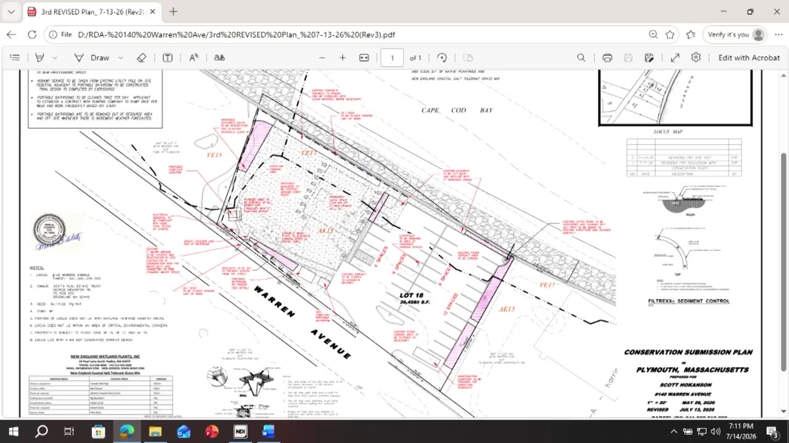Open the PDF table of contents panel
789x443 pixels.
click(x=15, y=58)
